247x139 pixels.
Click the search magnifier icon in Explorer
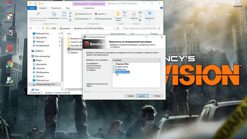point(159,28)
